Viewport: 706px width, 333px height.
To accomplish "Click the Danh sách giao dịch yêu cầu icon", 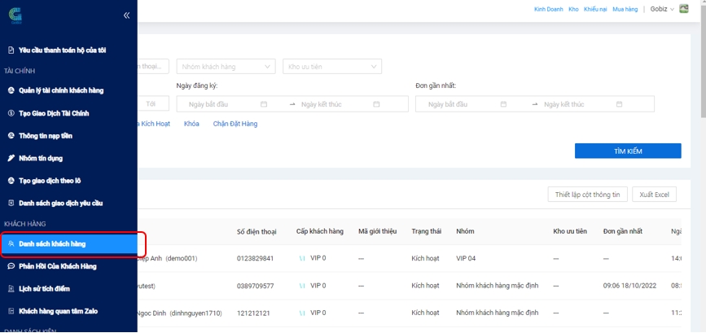I will point(11,204).
